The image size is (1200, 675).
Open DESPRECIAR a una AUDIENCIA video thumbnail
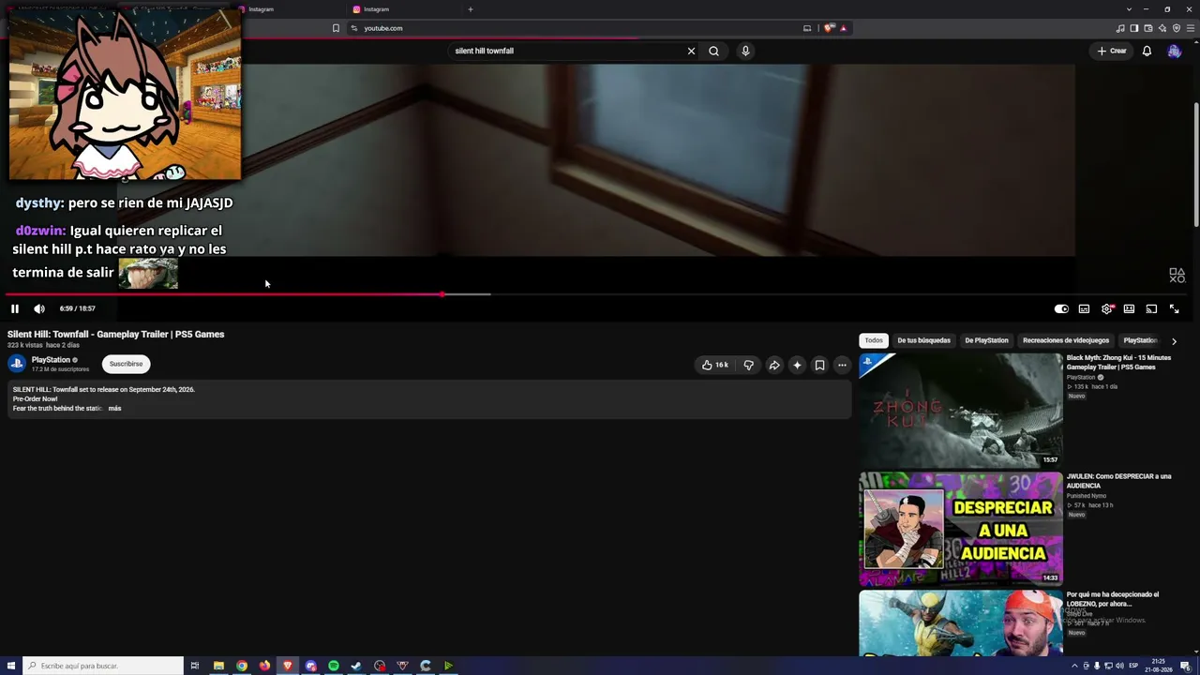tap(961, 529)
